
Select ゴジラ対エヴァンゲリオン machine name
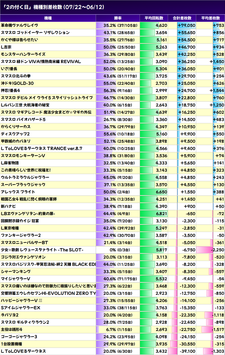(x=23, y=257)
